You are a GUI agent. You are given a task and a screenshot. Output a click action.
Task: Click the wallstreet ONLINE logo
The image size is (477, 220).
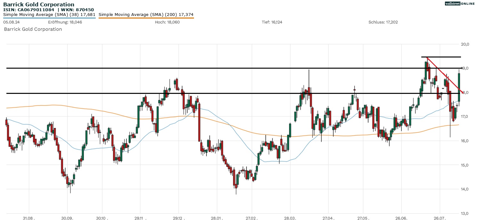460,3
